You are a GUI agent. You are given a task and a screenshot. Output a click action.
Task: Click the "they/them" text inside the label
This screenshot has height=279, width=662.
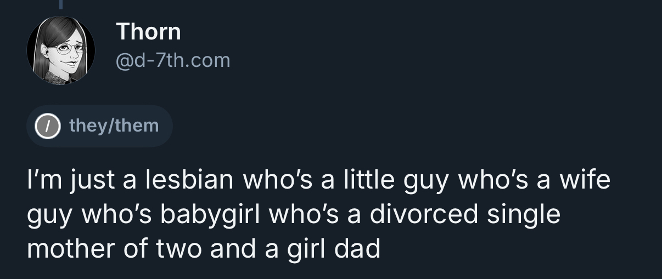point(114,126)
